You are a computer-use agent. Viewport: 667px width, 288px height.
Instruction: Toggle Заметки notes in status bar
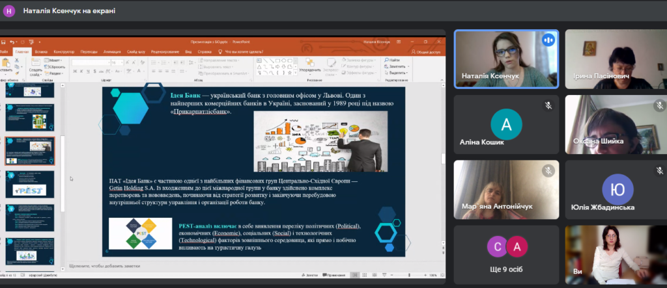[309, 275]
